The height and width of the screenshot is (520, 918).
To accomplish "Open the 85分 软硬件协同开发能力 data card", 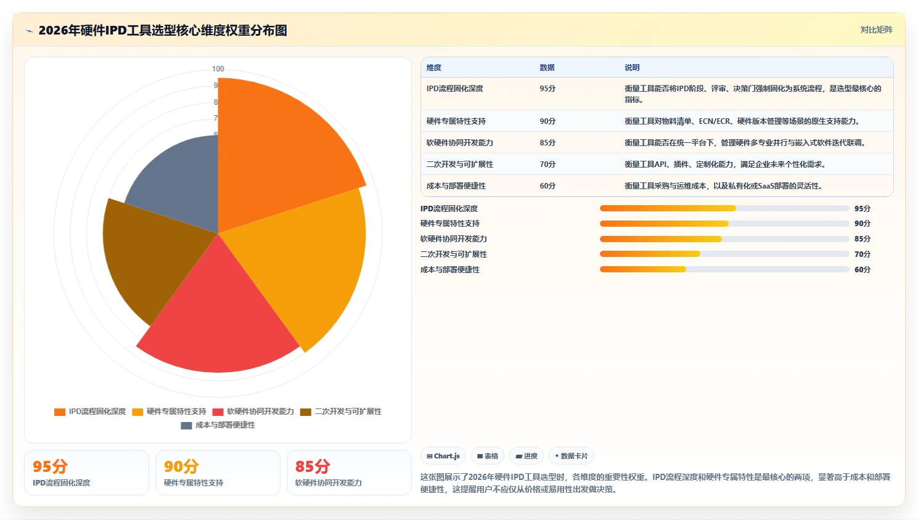I will [x=349, y=473].
